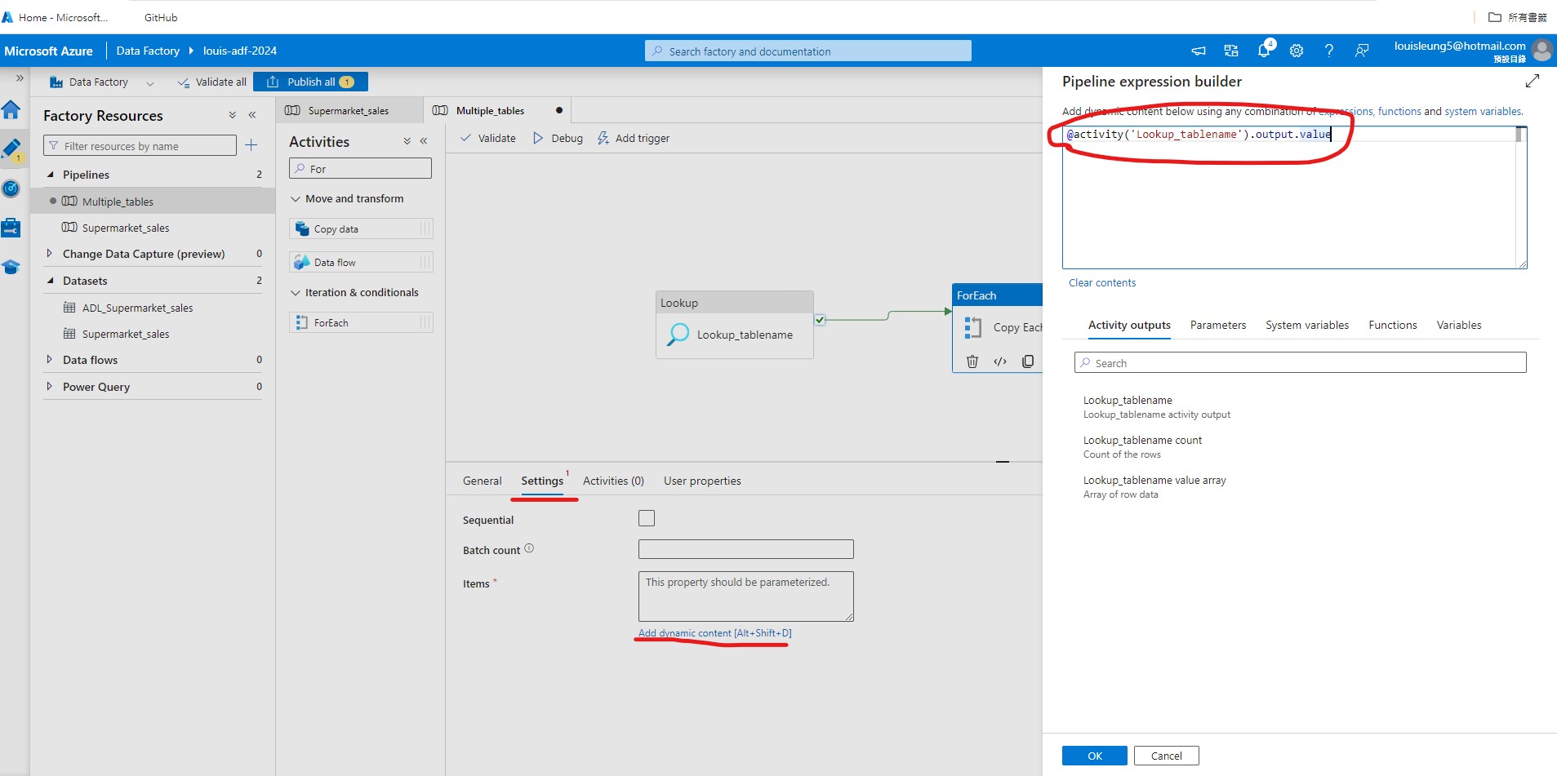Image resolution: width=1557 pixels, height=776 pixels.
Task: Open the Manage hub toolbox icon
Action: click(12, 227)
